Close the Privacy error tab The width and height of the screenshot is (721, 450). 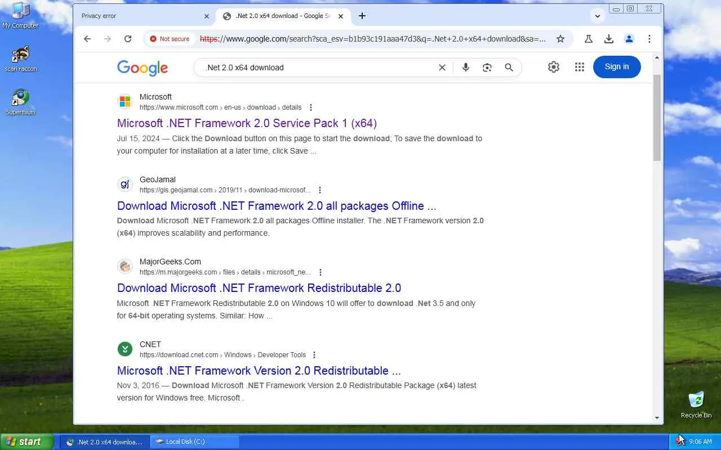(207, 16)
